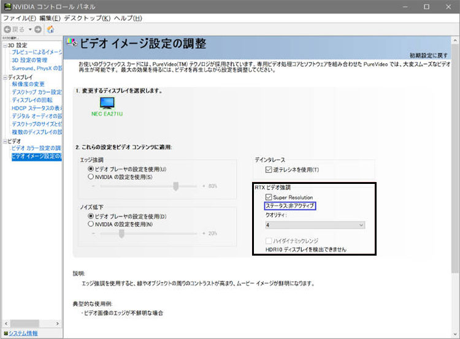
Task: Toggle Super Resolution checkbox
Action: pos(289,197)
